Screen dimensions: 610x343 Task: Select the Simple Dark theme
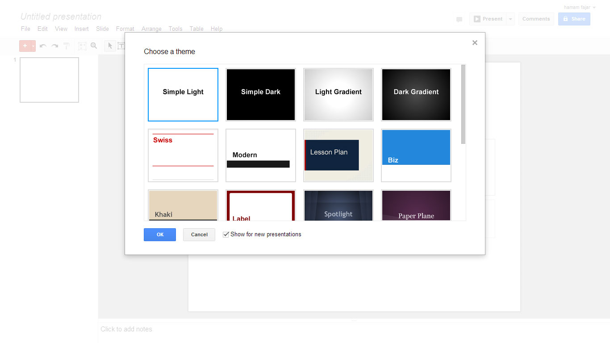[261, 95]
